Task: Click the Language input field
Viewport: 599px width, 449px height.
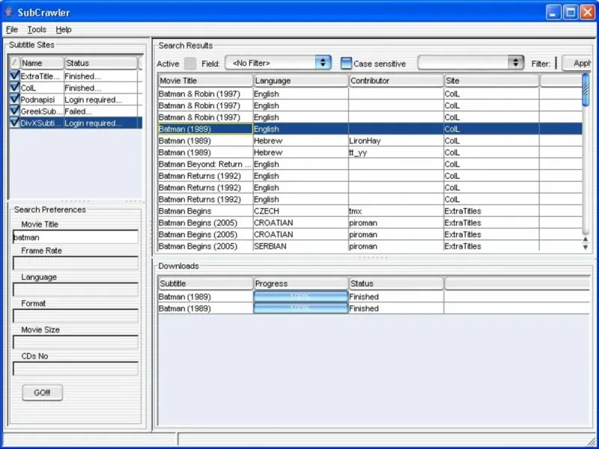Action: tap(76, 290)
